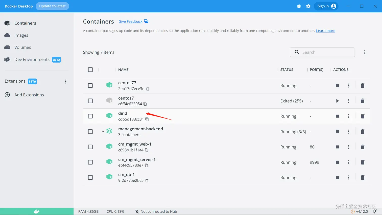This screenshot has width=382, height=215.
Task: Copy the cm_db-1 container ID
Action: point(147,180)
